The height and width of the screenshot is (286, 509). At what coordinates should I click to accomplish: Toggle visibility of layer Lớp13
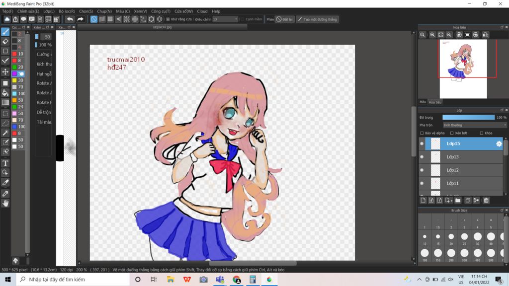[422, 157]
